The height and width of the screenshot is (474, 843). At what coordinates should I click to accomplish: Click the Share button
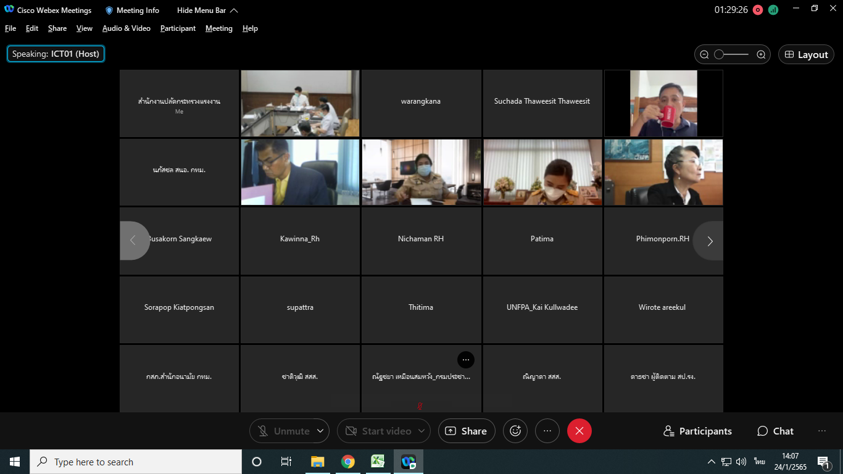(x=466, y=431)
